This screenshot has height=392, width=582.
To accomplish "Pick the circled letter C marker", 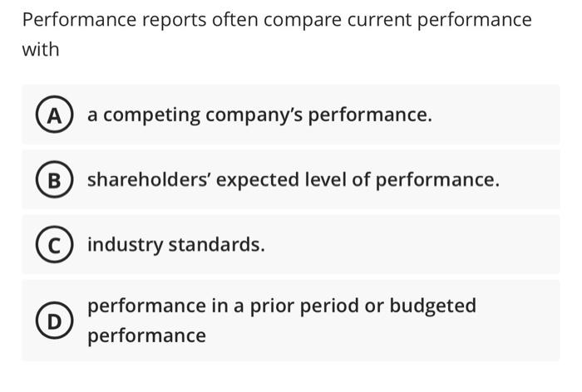I will point(54,244).
